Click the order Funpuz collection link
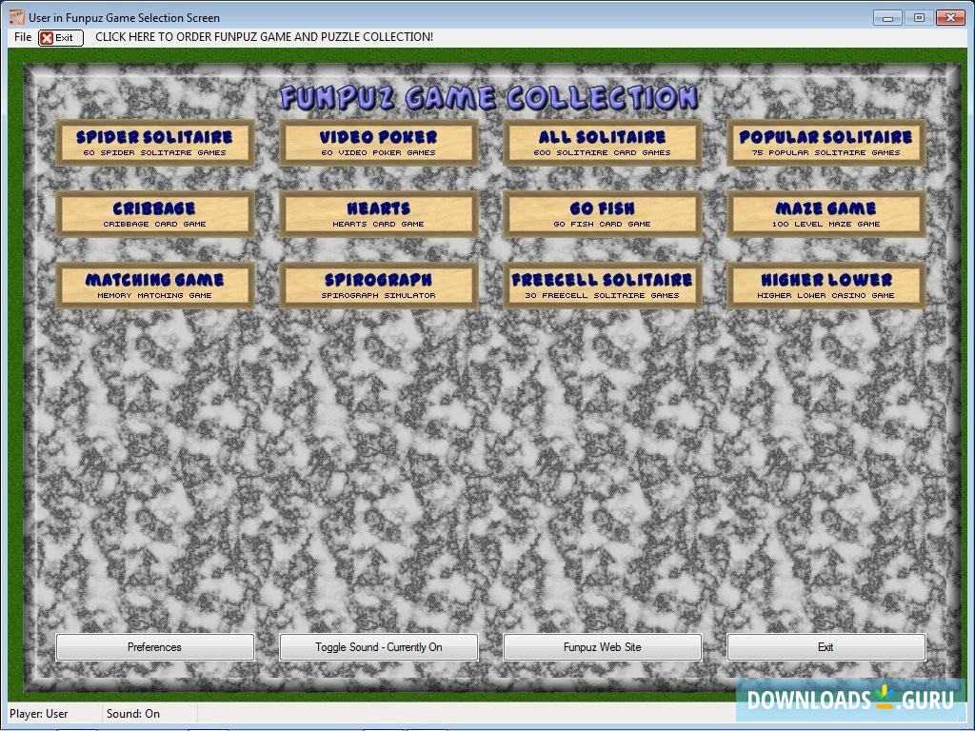 pyautogui.click(x=265, y=37)
